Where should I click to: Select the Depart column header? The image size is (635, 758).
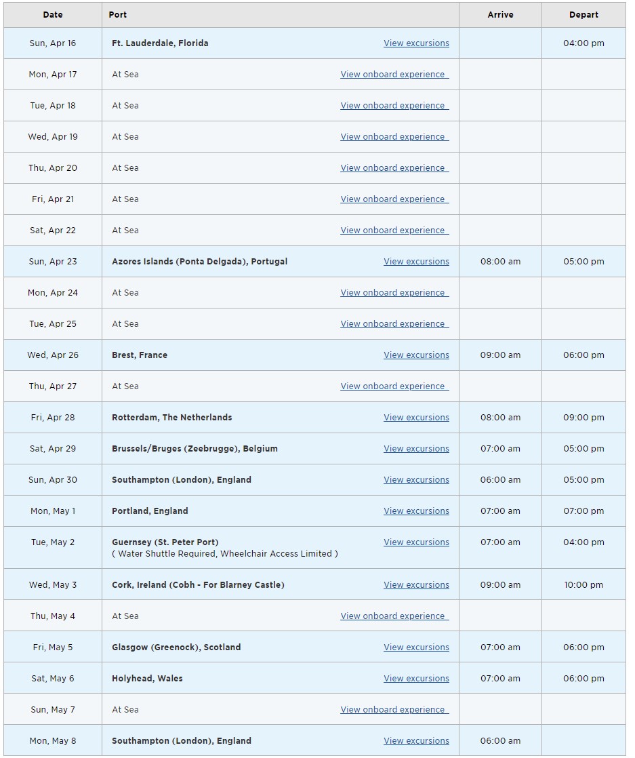click(583, 14)
